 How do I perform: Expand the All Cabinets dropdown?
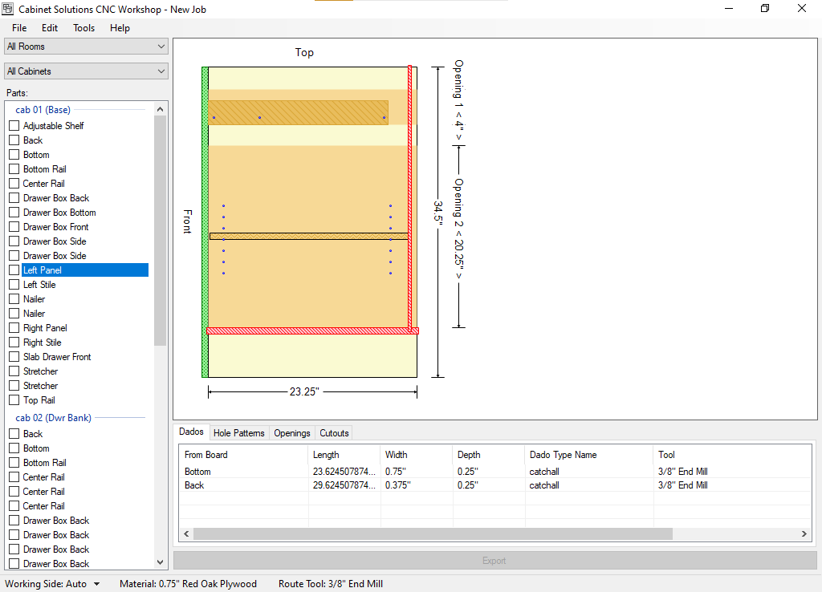coord(86,71)
